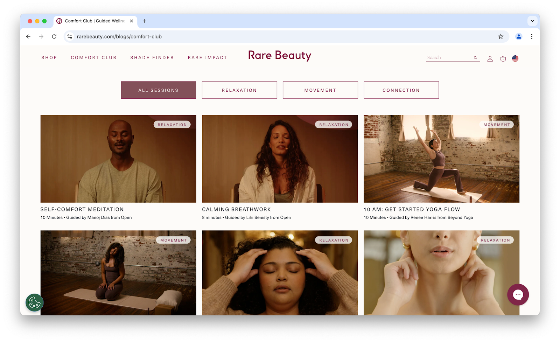Open the kneeling woman movement thumbnail

point(118,273)
